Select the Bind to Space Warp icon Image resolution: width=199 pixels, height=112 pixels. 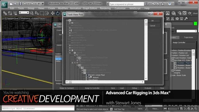[15, 13]
